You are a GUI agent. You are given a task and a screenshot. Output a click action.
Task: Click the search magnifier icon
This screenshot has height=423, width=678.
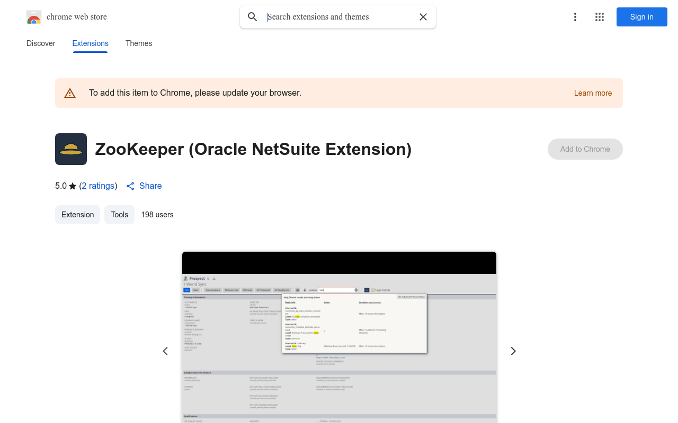253,17
